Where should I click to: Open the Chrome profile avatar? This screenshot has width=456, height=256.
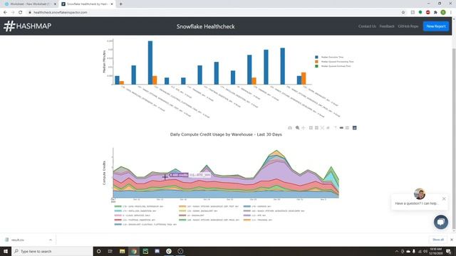443,12
